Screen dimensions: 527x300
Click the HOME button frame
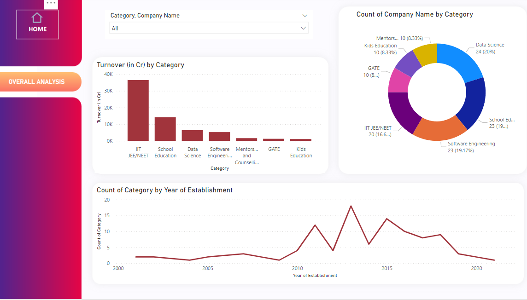(x=37, y=24)
